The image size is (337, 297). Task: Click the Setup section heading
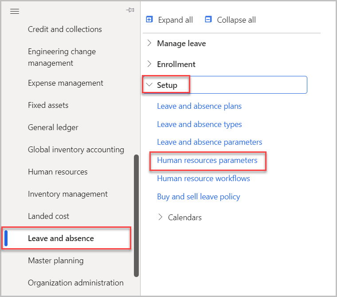point(167,85)
